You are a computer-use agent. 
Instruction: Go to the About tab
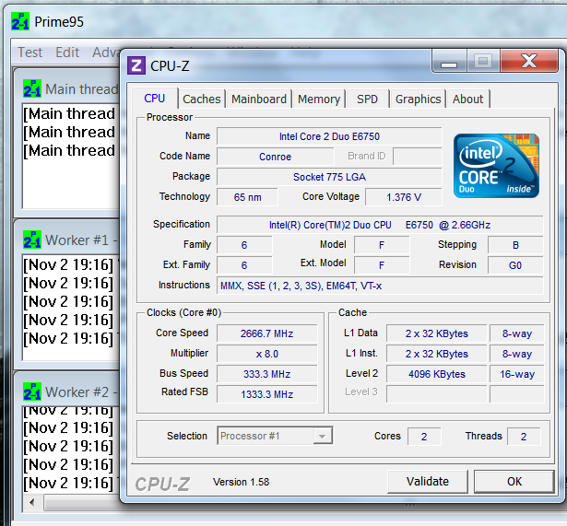467,99
